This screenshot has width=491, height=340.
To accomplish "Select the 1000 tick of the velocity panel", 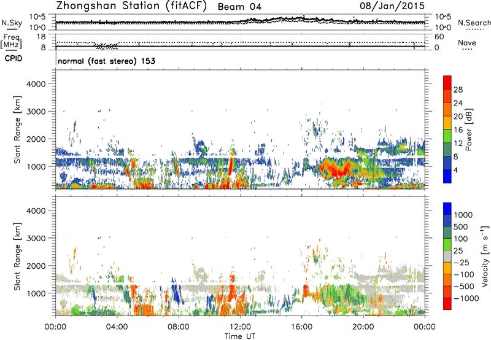I will [36, 293].
